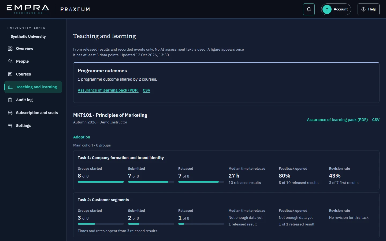The image size is (386, 241).
Task: Select Audit log menu item
Action: tap(33, 100)
